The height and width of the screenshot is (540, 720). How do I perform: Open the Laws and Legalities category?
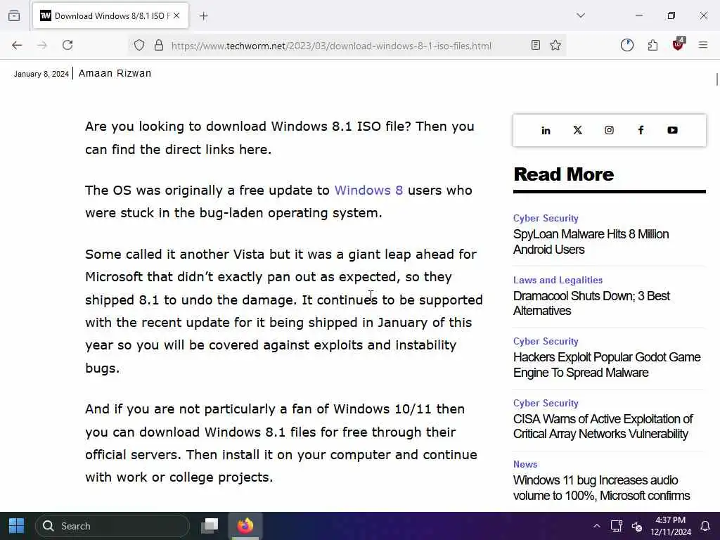pyautogui.click(x=558, y=280)
